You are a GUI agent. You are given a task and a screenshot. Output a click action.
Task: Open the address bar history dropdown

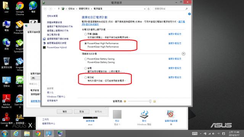pyautogui.click(x=145, y=9)
